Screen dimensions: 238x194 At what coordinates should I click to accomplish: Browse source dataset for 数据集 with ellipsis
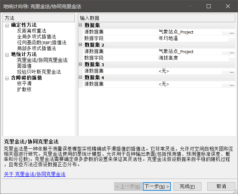(232, 32)
